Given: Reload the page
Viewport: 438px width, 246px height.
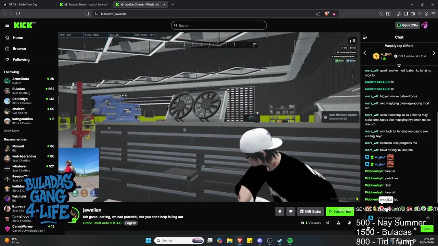Looking at the screenshot, I should [18, 14].
